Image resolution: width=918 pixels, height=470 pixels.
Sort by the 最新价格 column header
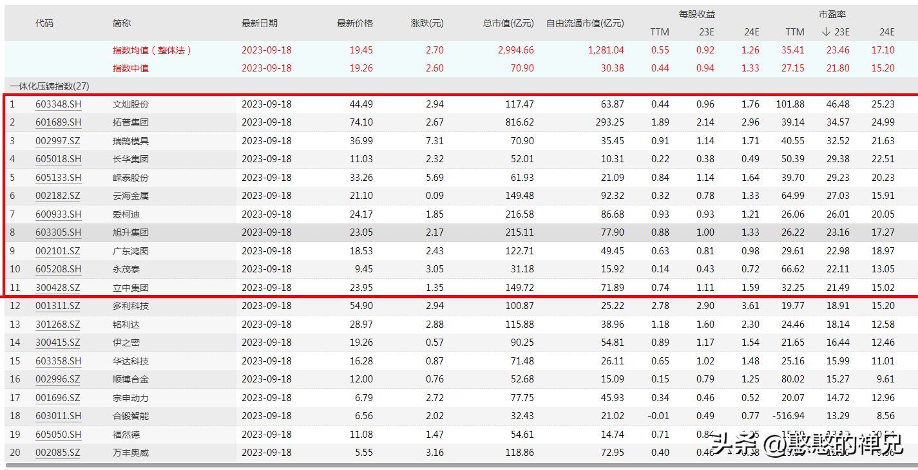[354, 23]
